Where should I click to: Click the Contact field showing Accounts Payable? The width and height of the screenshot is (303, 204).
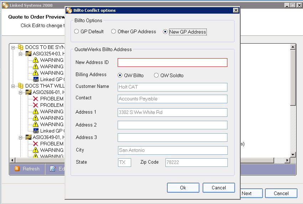173,99
